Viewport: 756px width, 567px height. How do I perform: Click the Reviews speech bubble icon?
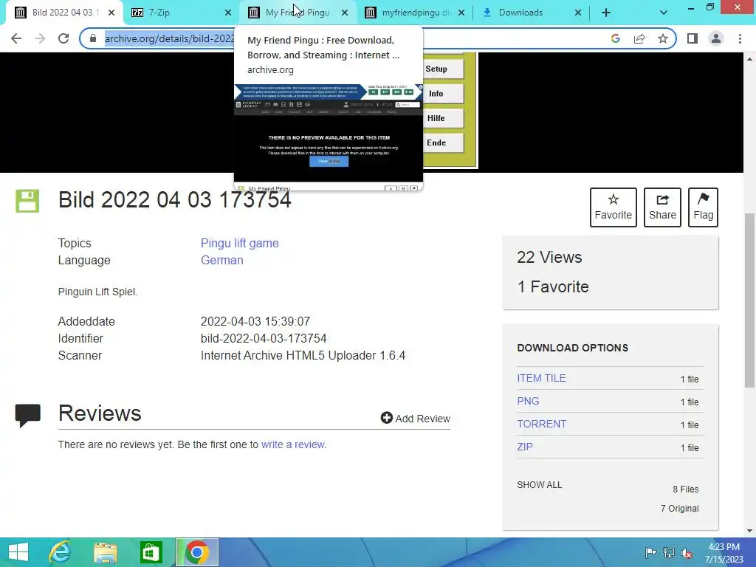click(28, 416)
